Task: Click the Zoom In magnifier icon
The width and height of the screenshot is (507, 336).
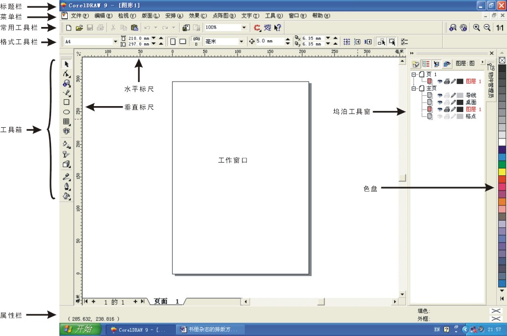Action: point(476,28)
